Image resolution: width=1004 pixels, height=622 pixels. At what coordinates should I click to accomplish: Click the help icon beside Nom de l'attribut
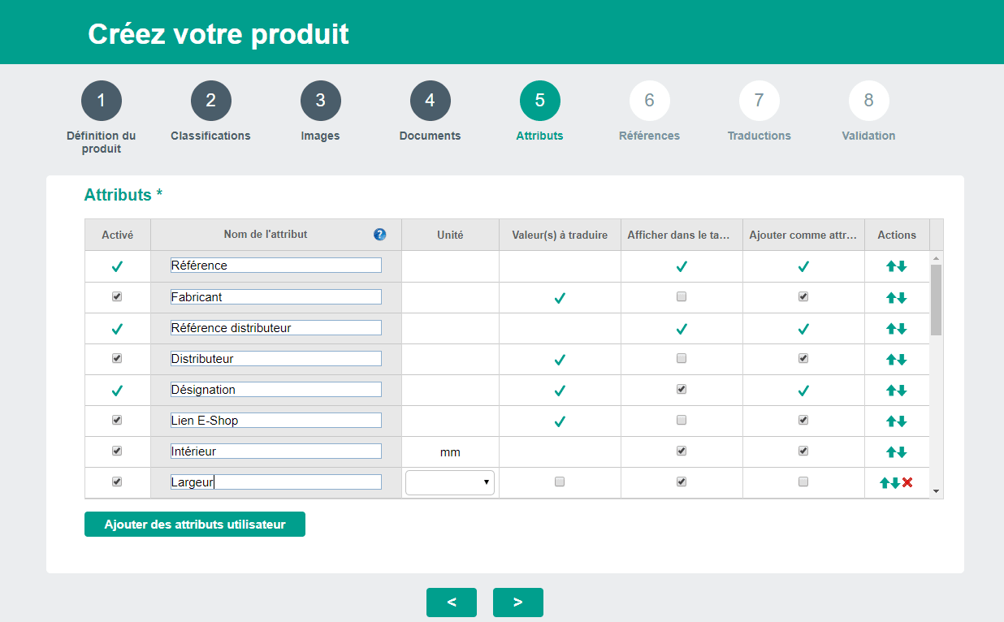point(379,235)
